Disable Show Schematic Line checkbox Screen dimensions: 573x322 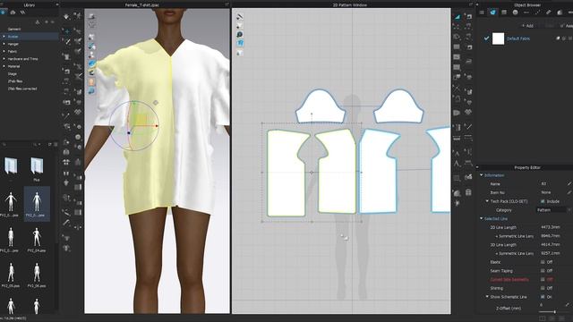tap(543, 297)
